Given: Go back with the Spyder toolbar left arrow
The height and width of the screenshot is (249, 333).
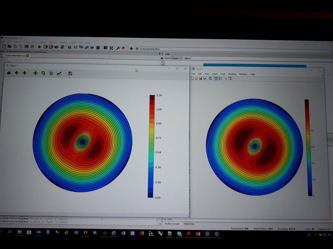Looking at the screenshot, I should point(131,48).
